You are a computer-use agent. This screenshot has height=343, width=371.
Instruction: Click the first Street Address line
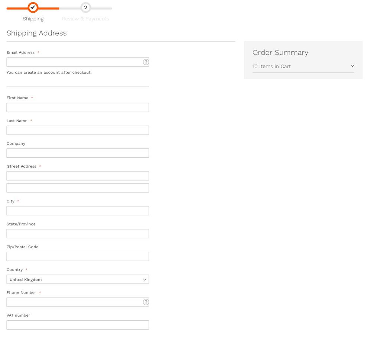coord(78,176)
